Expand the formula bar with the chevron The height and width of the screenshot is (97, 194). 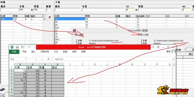click(x=174, y=59)
